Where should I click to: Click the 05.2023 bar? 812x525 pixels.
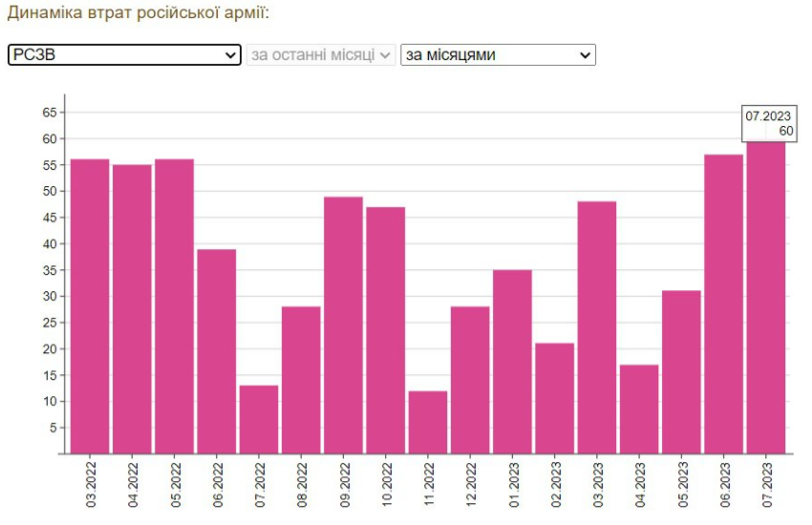pos(681,372)
